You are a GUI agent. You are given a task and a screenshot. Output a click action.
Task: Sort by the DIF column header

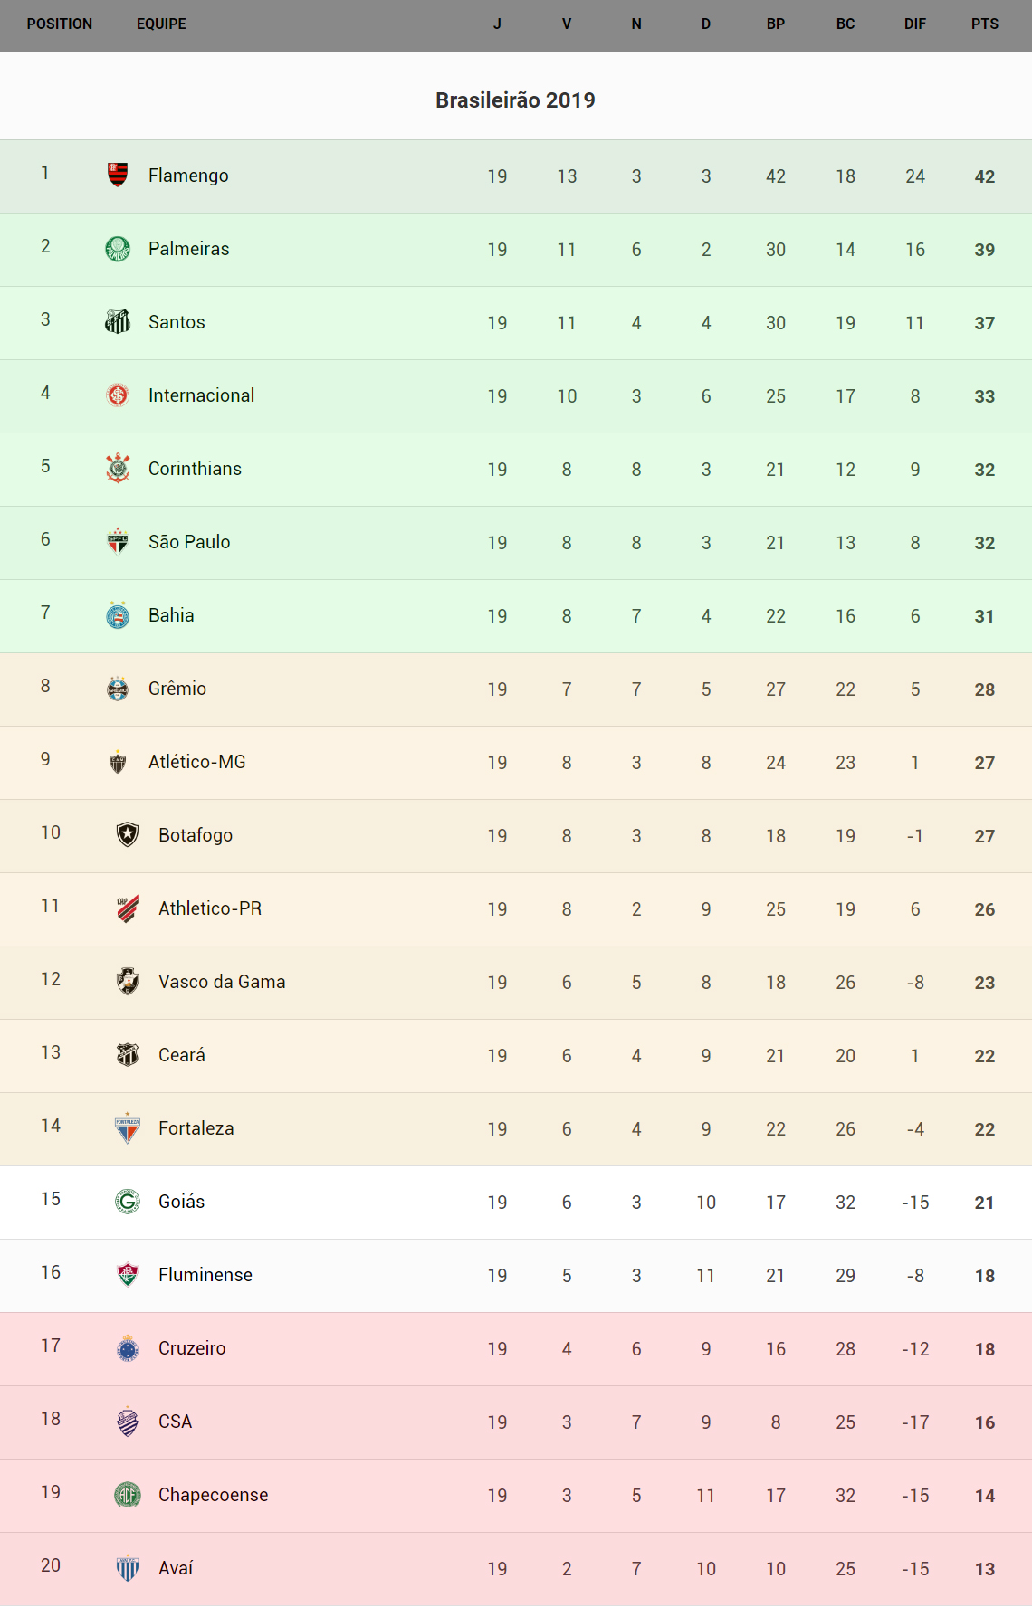point(914,24)
